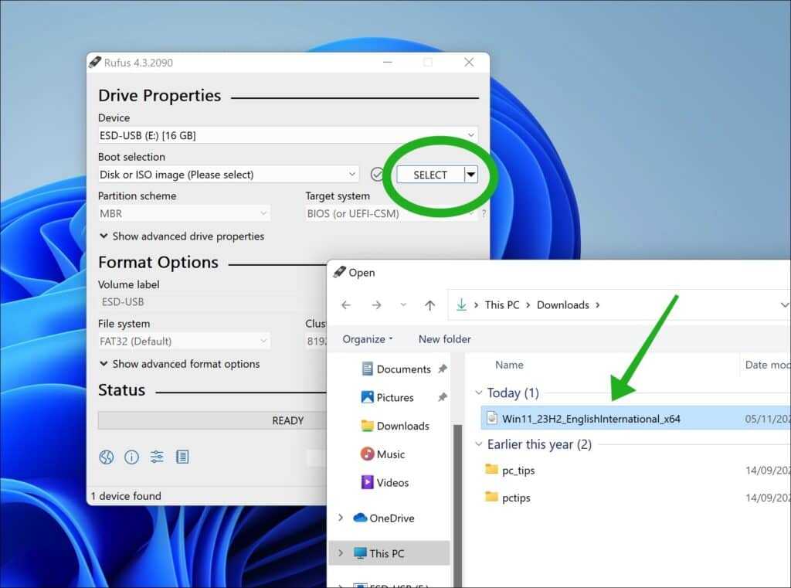The width and height of the screenshot is (791, 588).
Task: Expand This PC tree node
Action: 341,553
